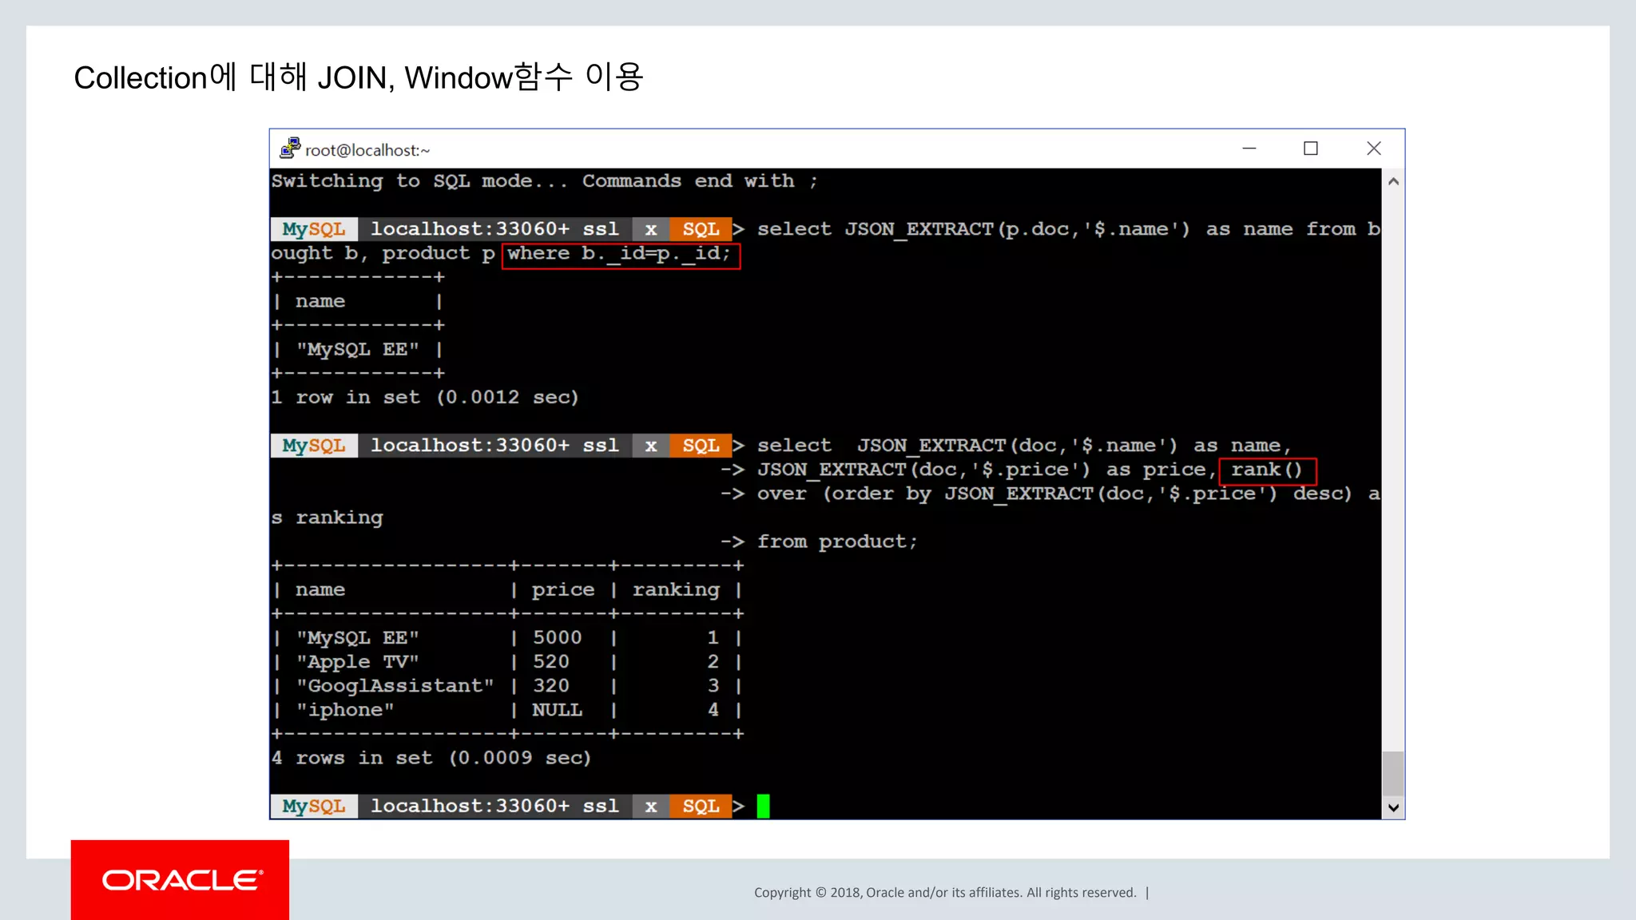
Task: Click the terminal scrollbar up arrow
Action: [1393, 181]
